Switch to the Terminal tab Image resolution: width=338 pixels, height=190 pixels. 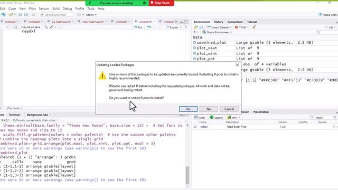14,115
